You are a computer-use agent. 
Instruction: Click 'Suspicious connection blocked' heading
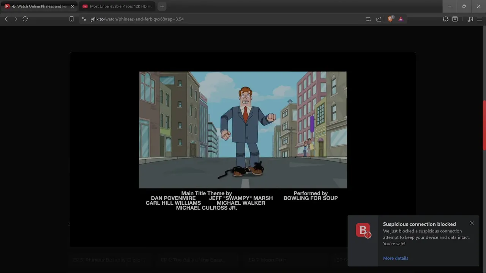point(420,224)
